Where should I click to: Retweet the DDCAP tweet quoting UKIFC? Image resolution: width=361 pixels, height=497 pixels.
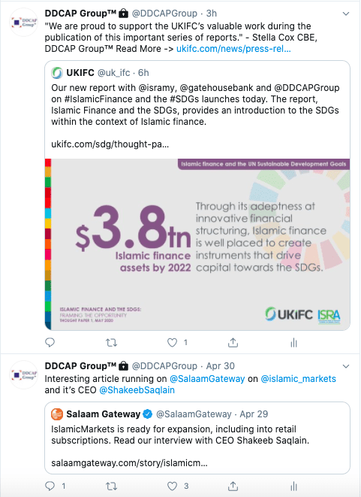111,342
